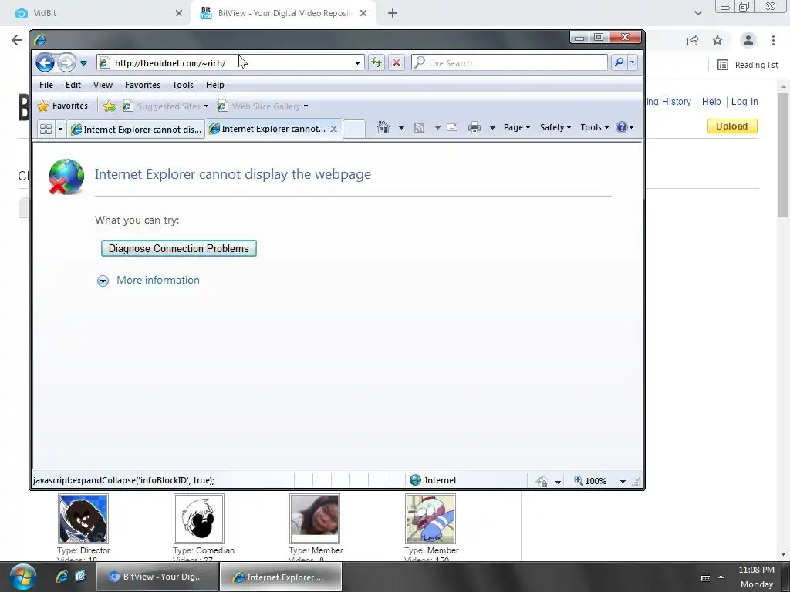The height and width of the screenshot is (592, 790).
Task: Click the Chrome back arrow
Action: coord(17,40)
